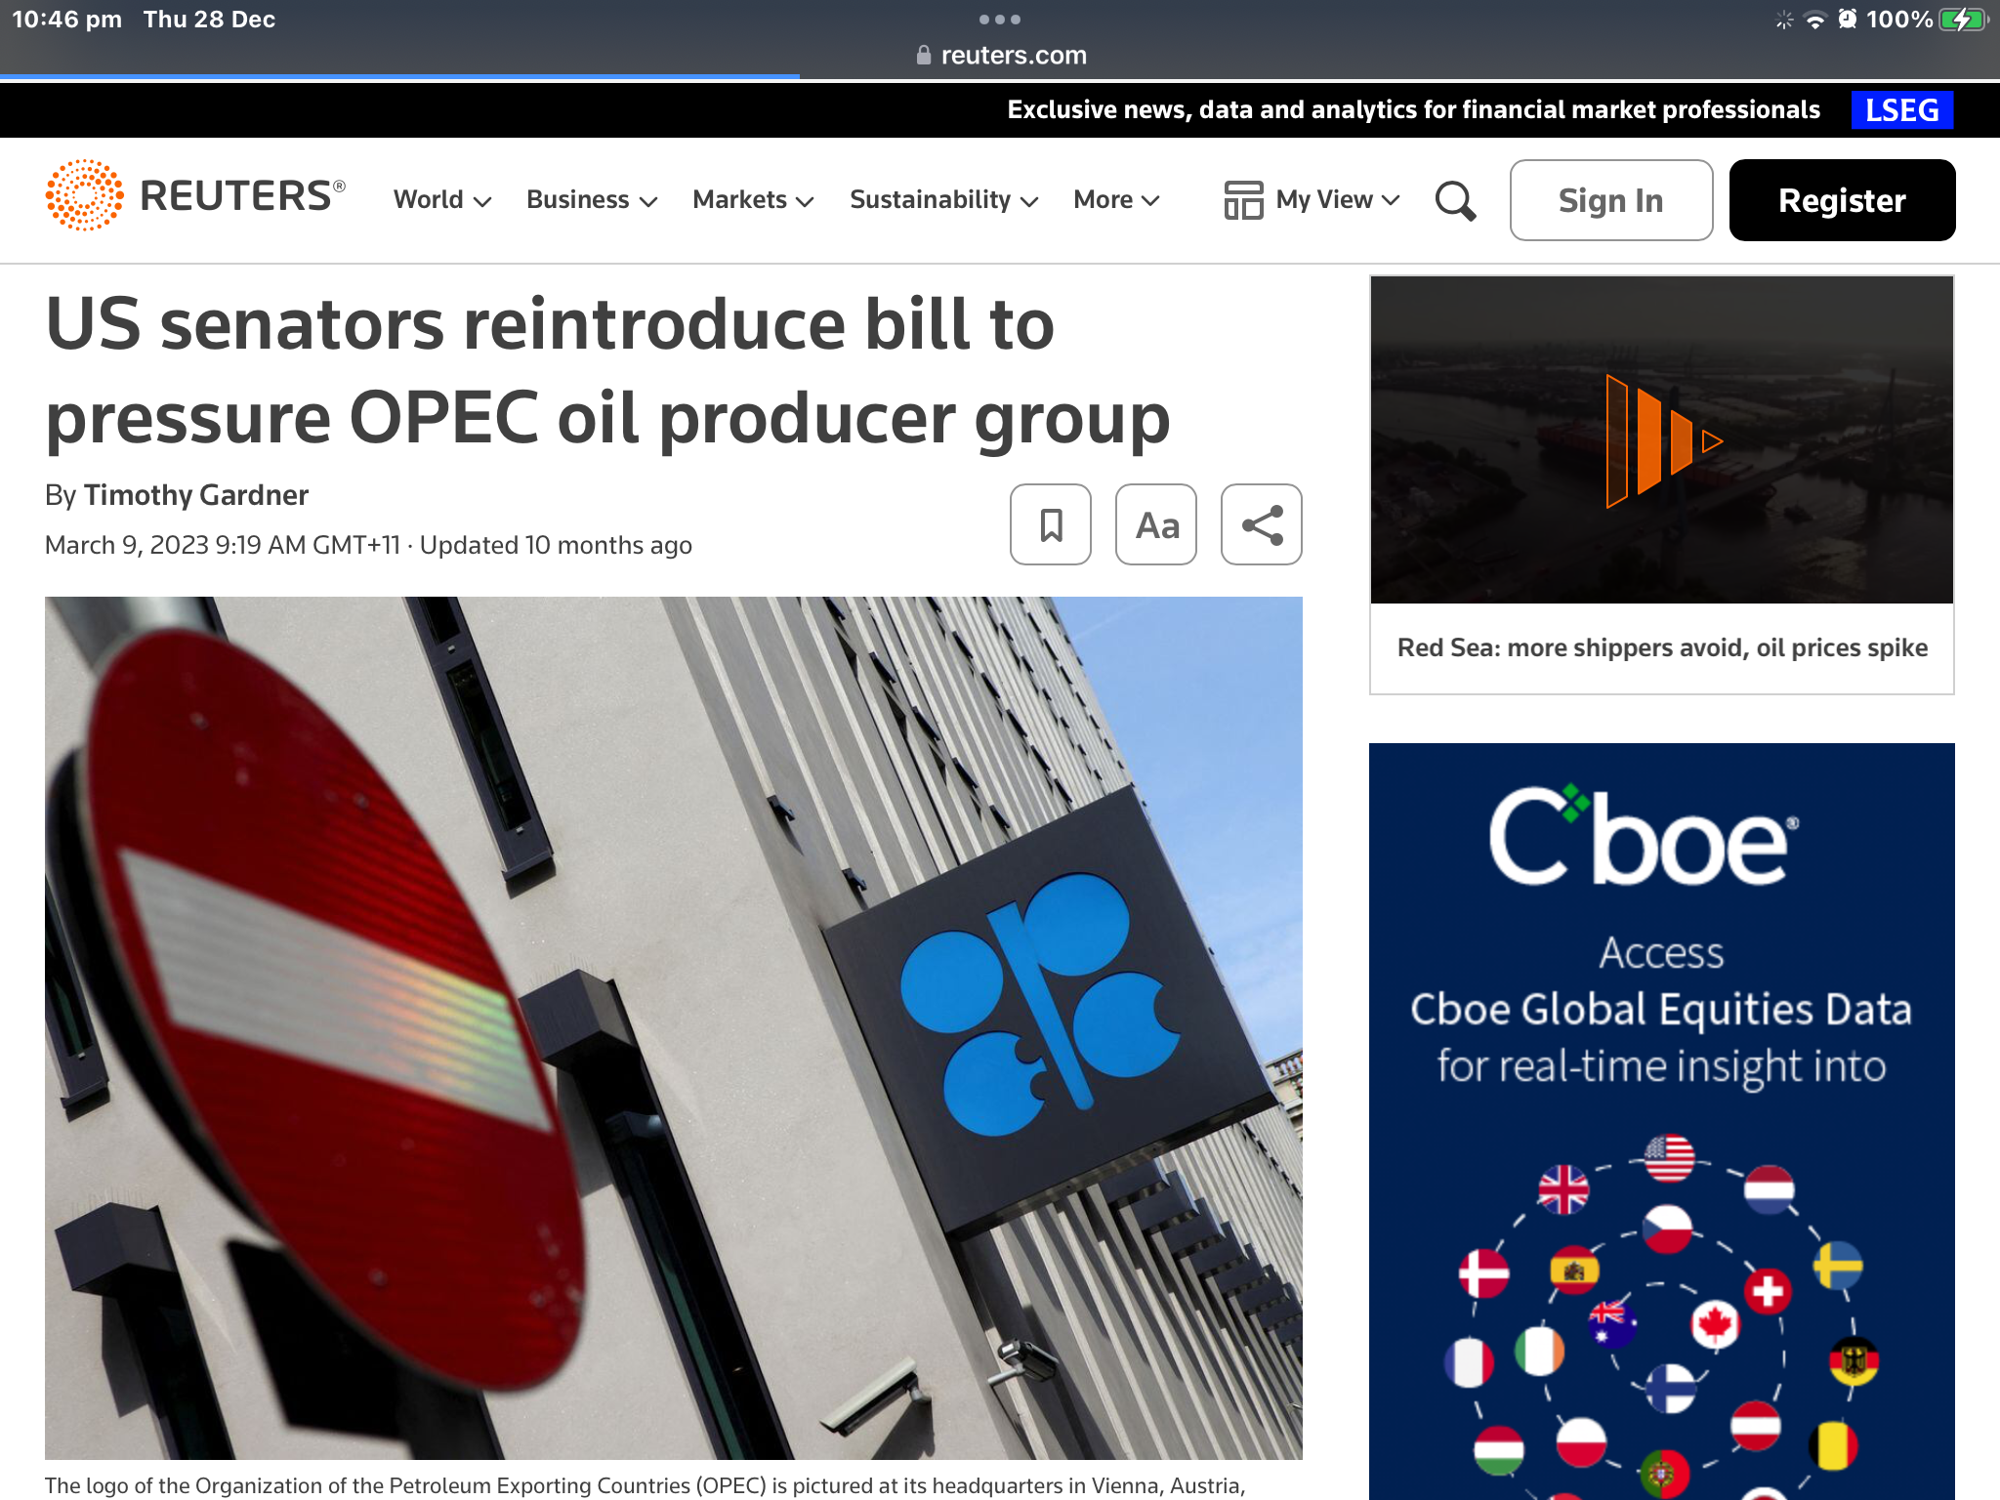Open the Markets dropdown menu
The image size is (2000, 1500).
point(753,200)
